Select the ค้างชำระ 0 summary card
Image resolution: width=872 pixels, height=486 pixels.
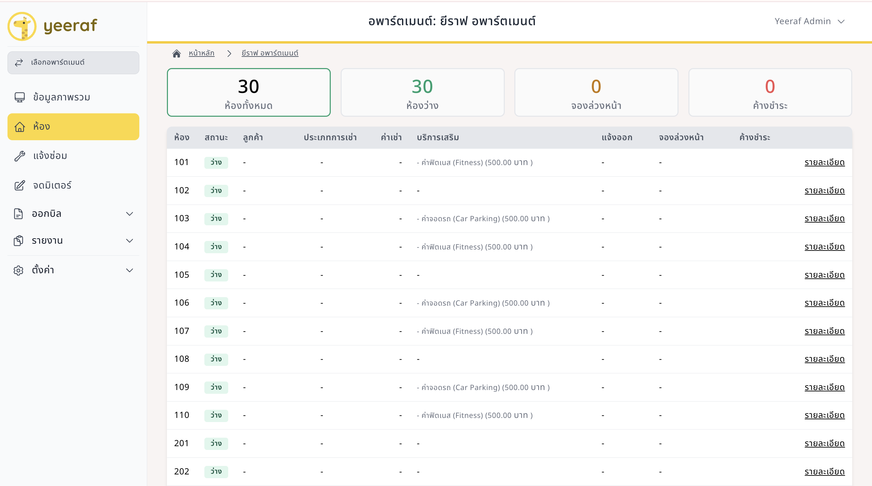point(770,93)
